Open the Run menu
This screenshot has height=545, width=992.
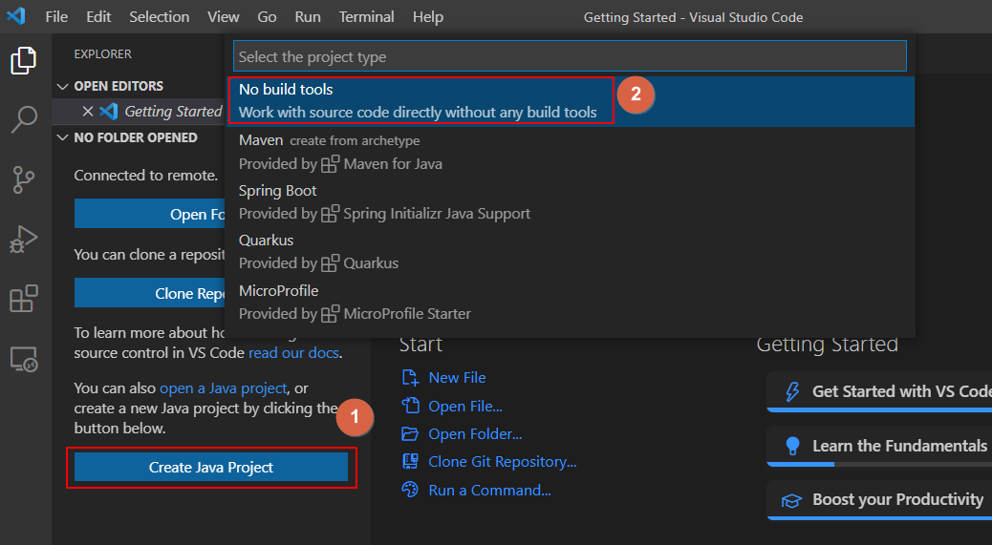308,17
